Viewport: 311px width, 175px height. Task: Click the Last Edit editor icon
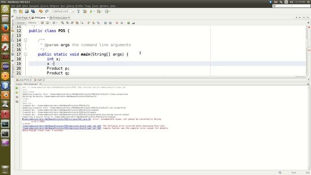(x=42, y=23)
